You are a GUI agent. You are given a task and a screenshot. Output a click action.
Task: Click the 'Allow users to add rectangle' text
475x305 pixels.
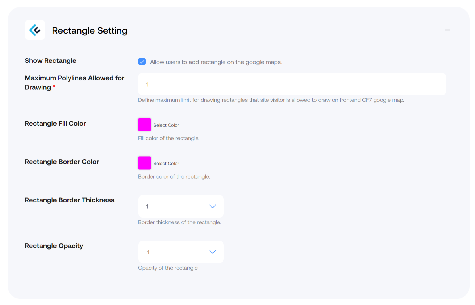click(x=216, y=62)
